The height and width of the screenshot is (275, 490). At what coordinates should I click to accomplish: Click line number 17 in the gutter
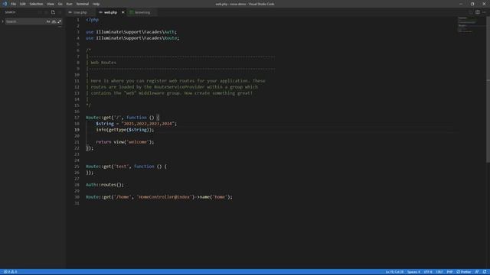77,118
